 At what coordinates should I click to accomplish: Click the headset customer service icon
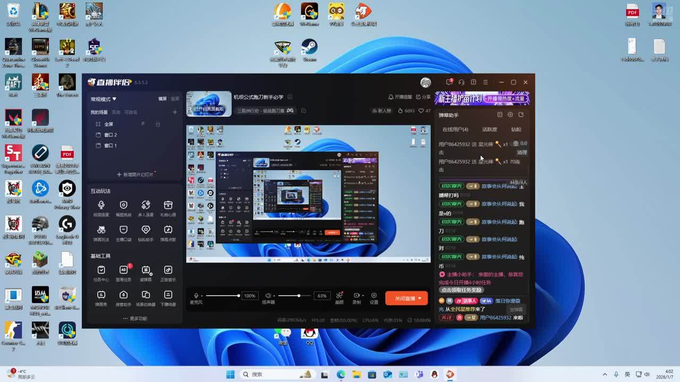point(461,82)
